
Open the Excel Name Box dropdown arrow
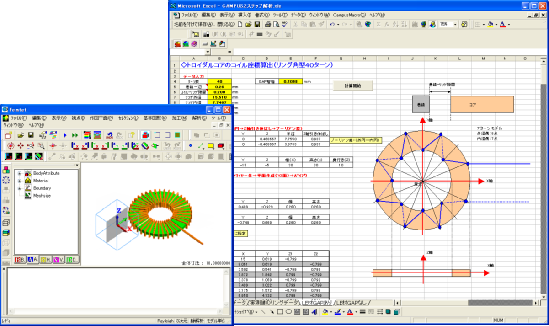(x=208, y=52)
